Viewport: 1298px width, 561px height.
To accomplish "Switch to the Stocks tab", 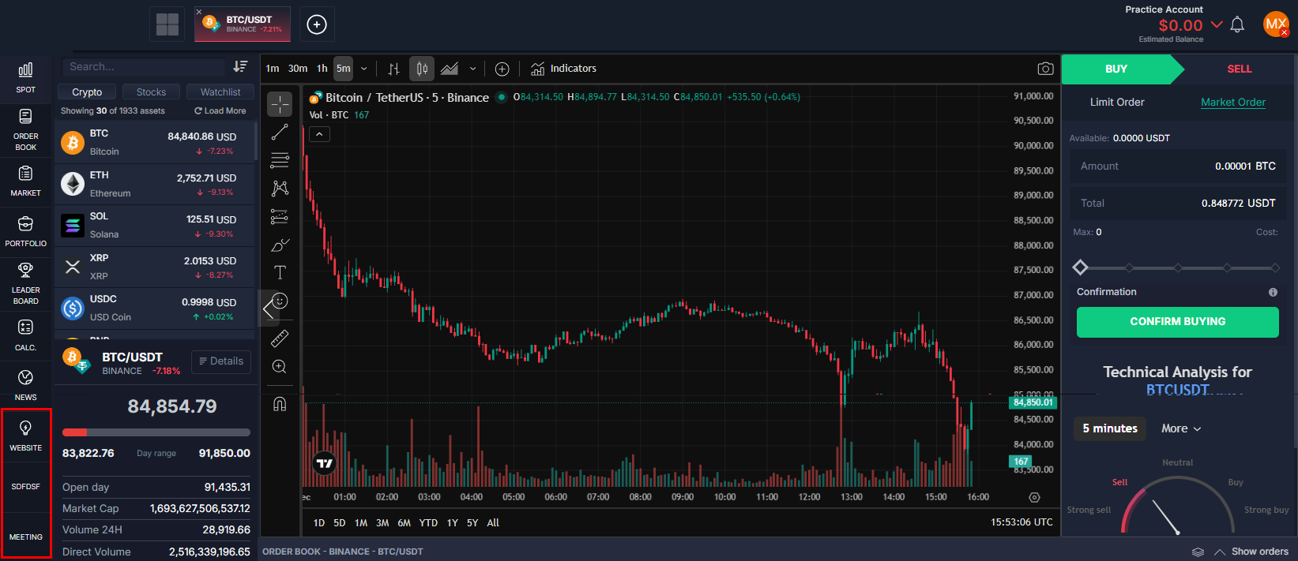I will pos(151,92).
